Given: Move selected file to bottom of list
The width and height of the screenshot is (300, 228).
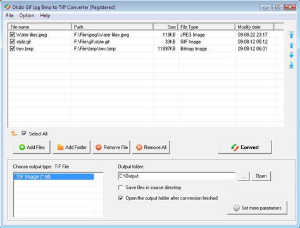Looking at the screenshot, I should [x=291, y=65].
